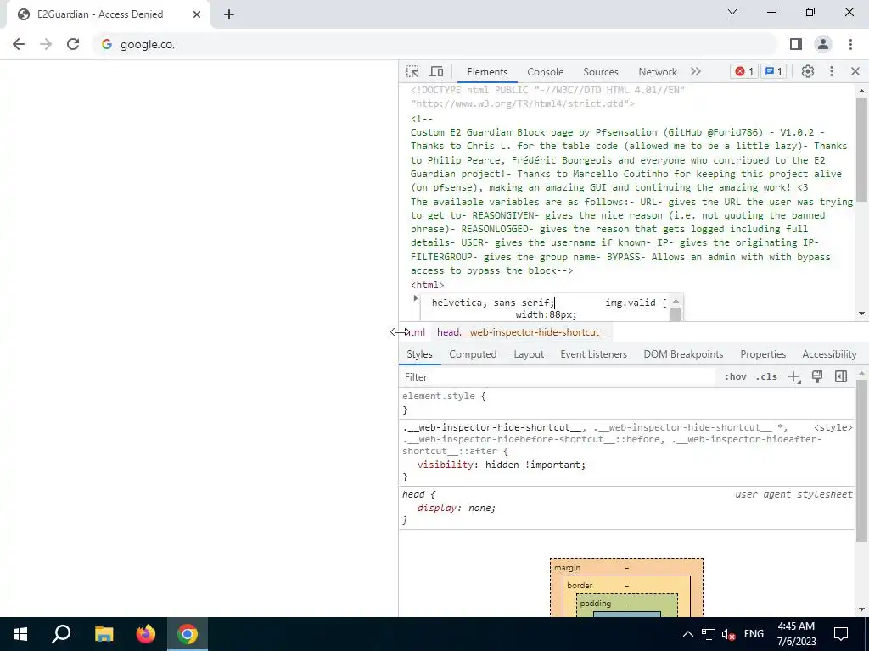Click the blue issues count badge
Screen dimensions: 869x651
(x=773, y=71)
